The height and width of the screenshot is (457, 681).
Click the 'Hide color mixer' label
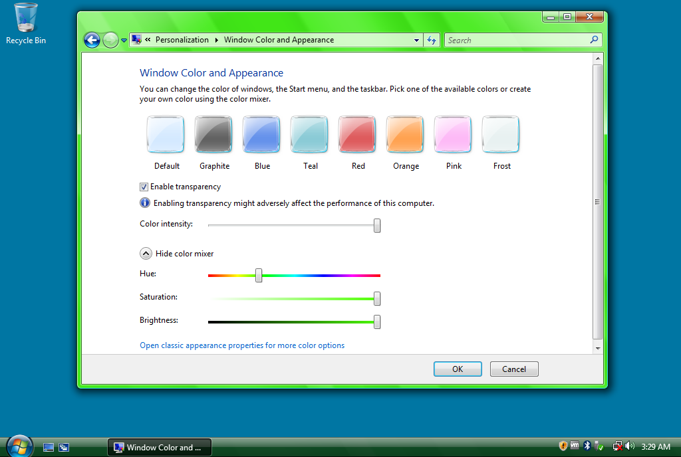tap(185, 254)
